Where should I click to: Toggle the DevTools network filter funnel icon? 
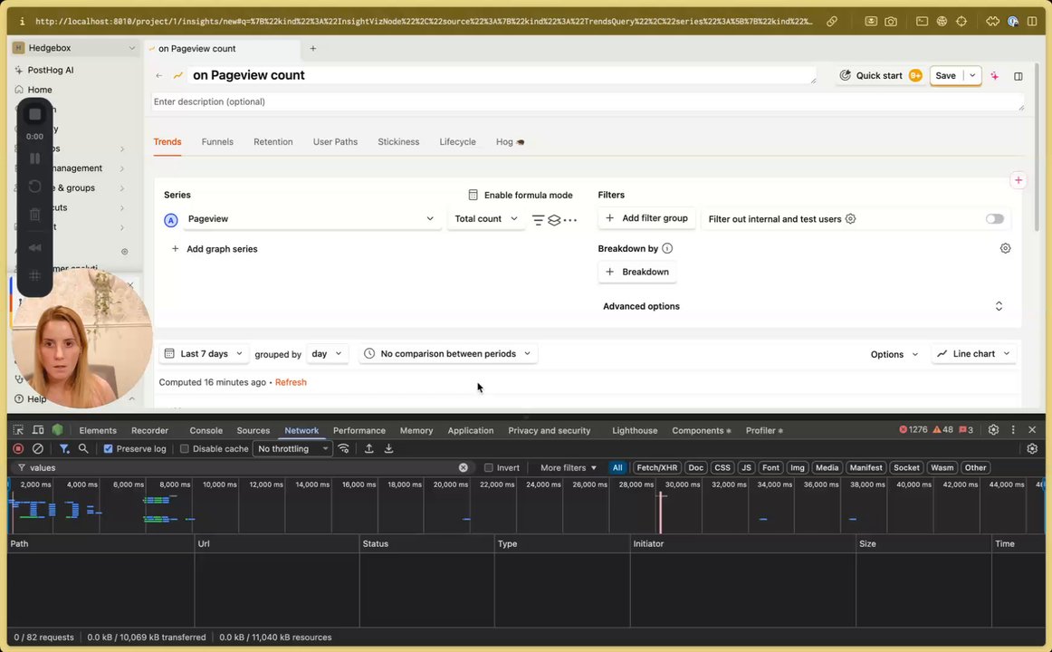point(63,449)
